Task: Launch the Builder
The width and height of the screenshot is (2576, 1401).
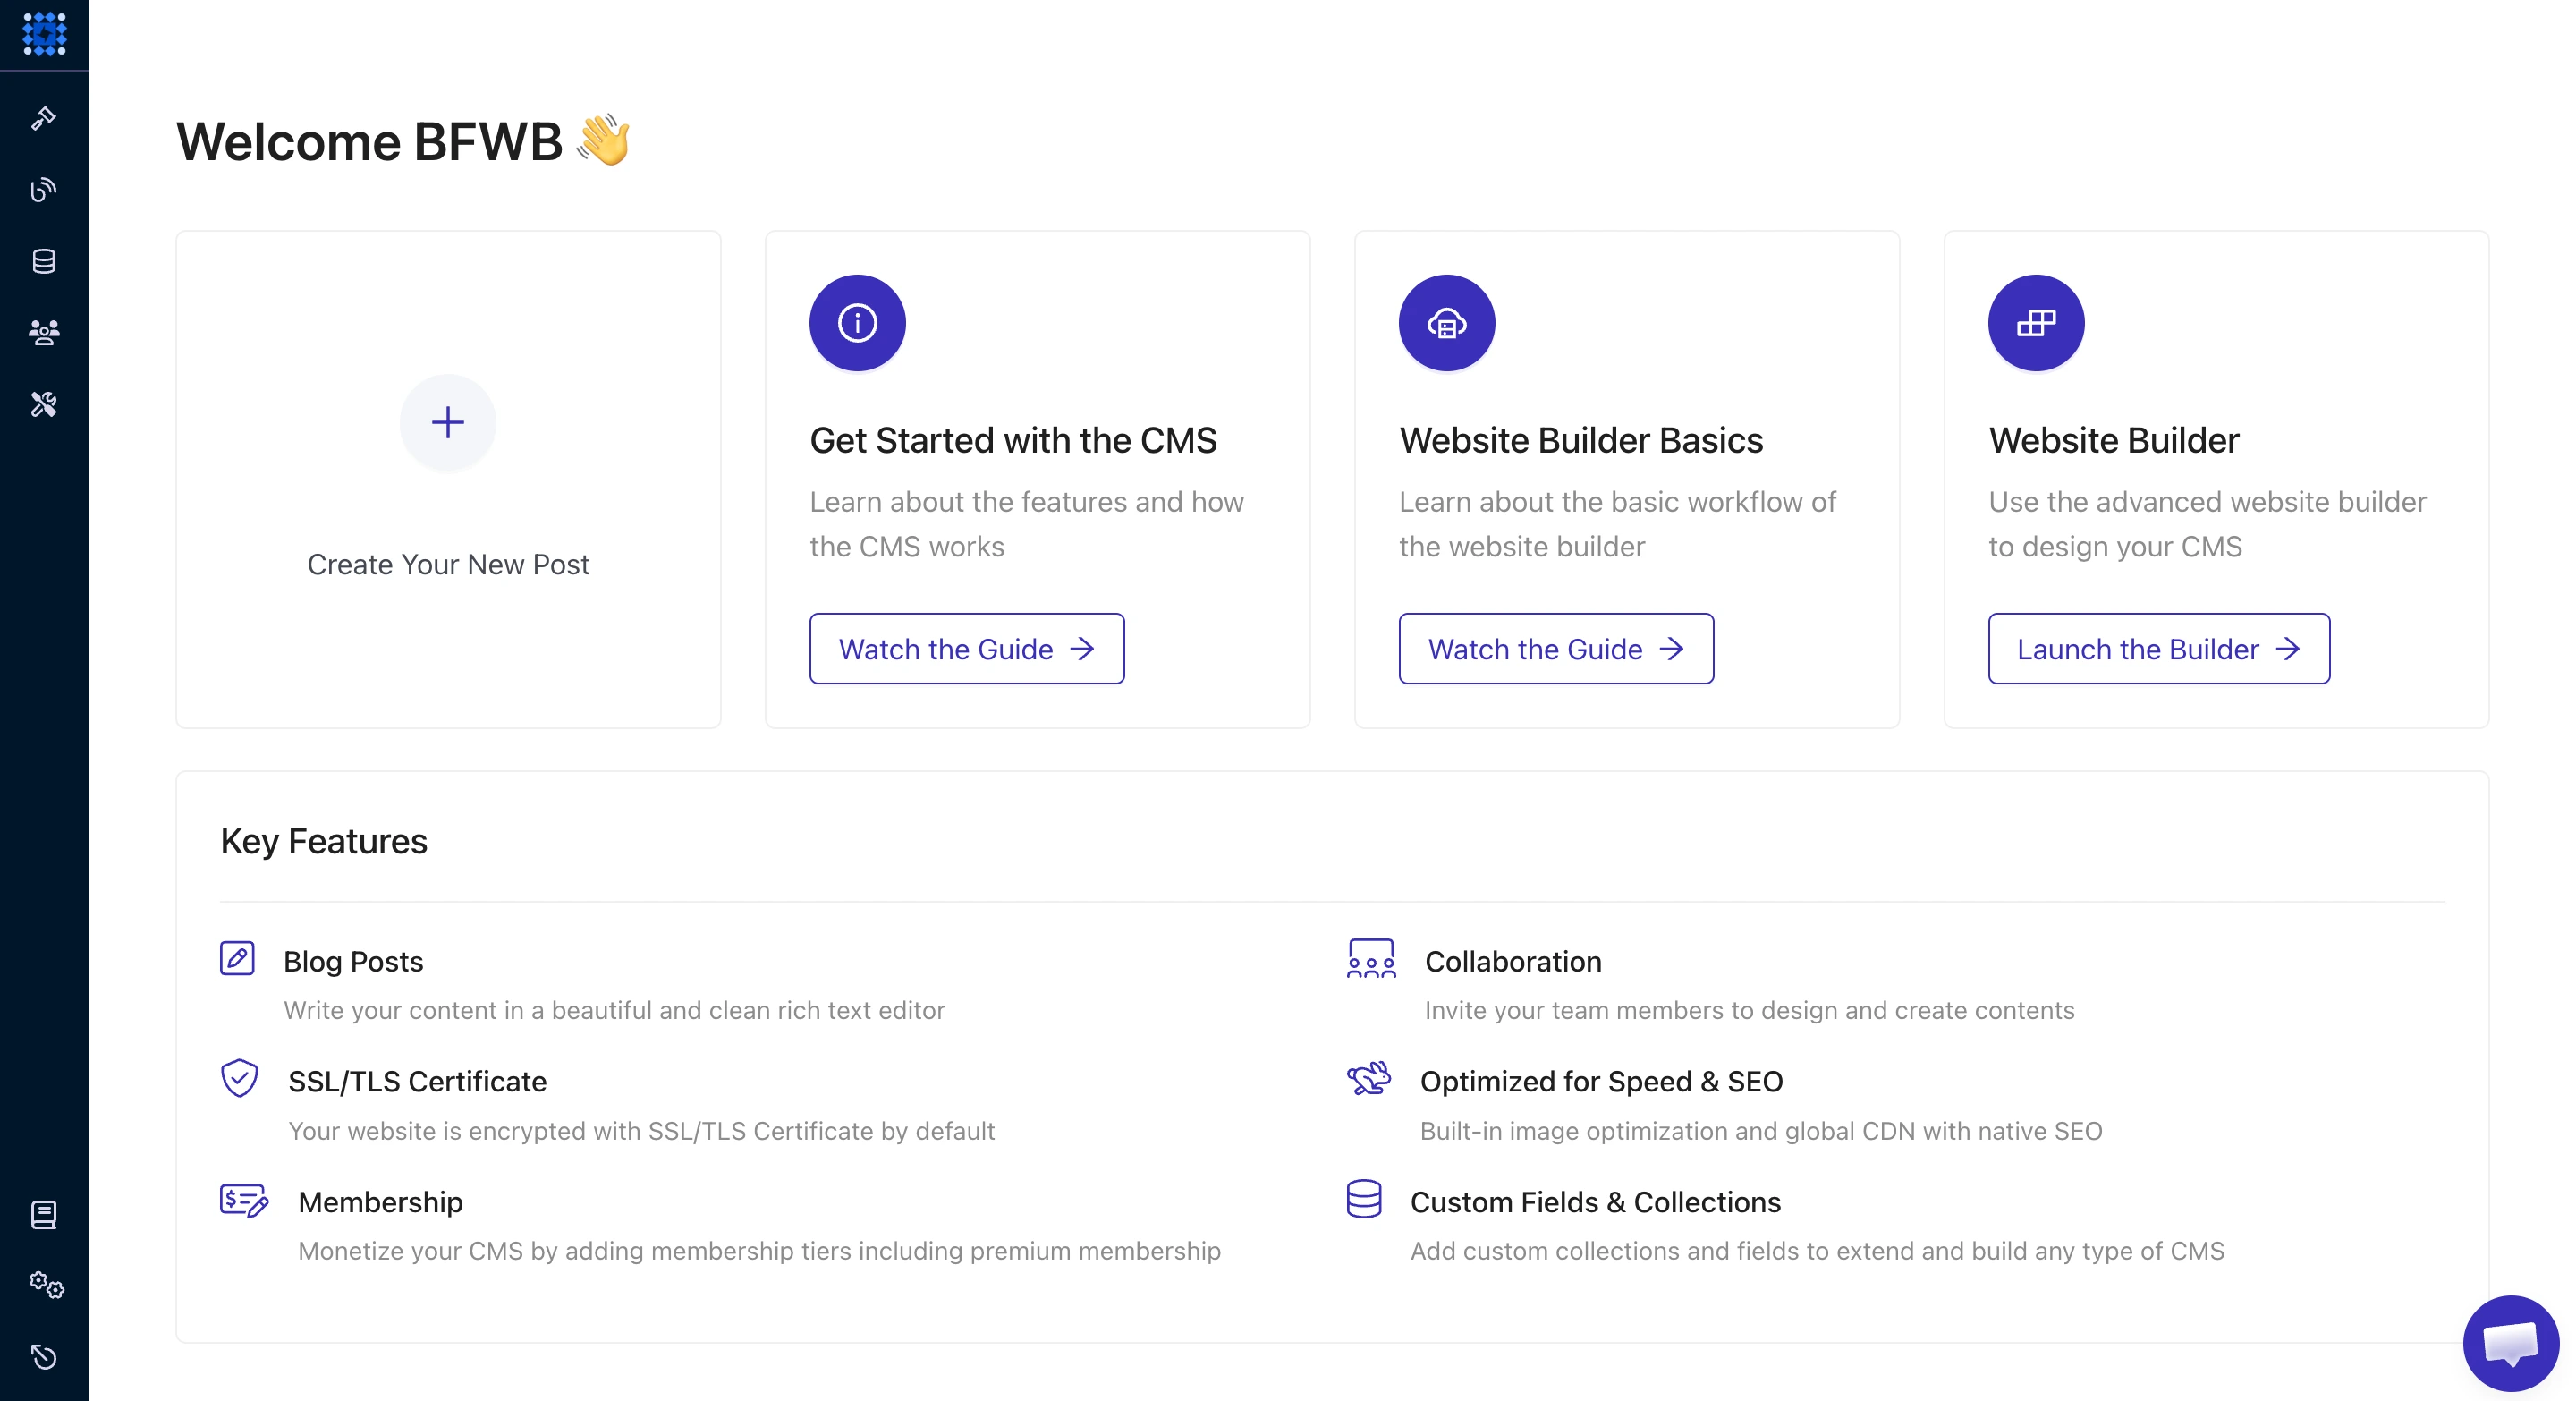Action: 2159,649
